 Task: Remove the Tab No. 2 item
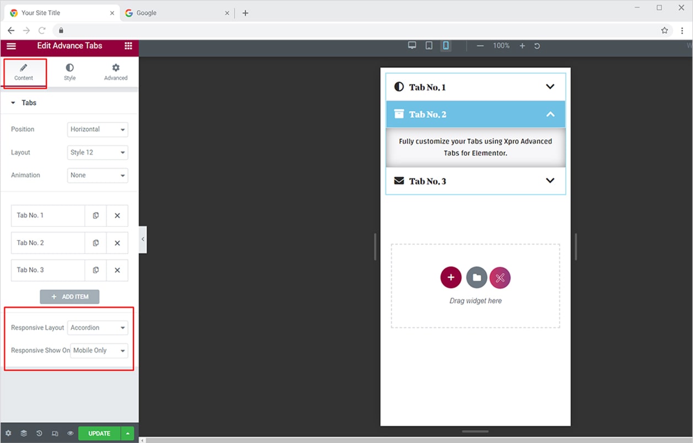tap(117, 243)
